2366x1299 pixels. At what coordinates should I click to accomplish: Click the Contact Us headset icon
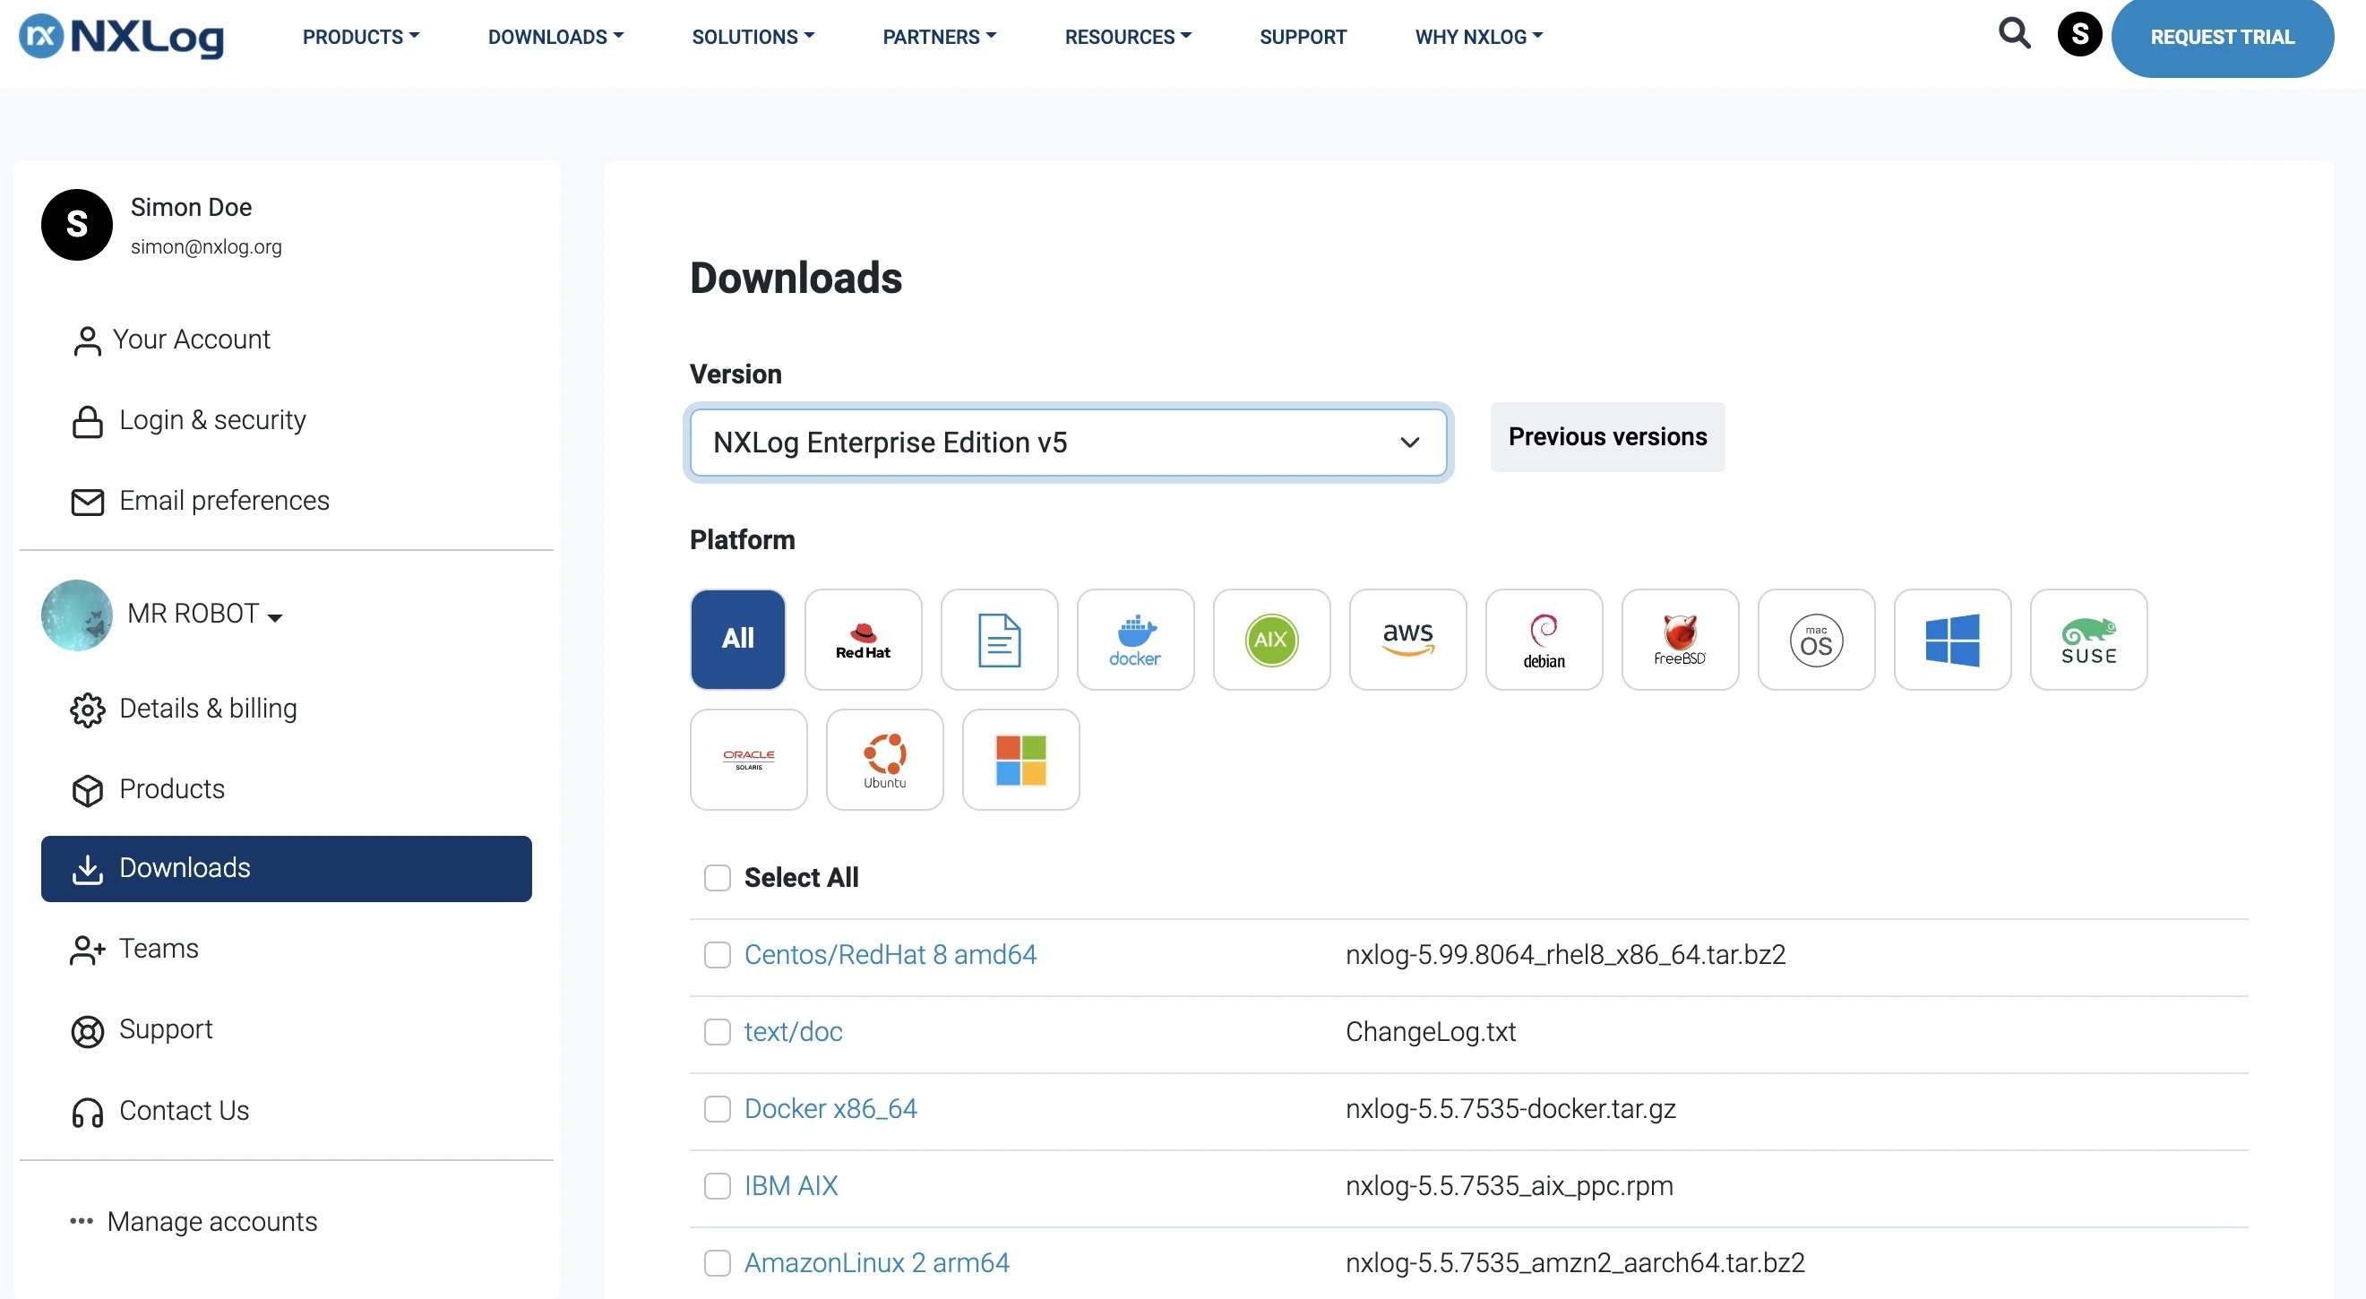click(87, 1112)
